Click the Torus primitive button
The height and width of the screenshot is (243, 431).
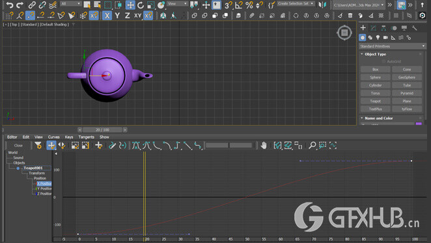coord(375,93)
